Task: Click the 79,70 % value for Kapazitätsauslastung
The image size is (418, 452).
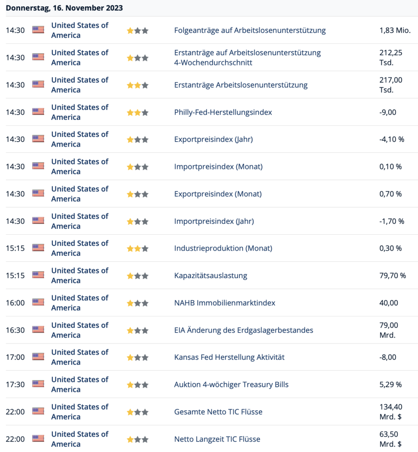Action: tap(393, 275)
